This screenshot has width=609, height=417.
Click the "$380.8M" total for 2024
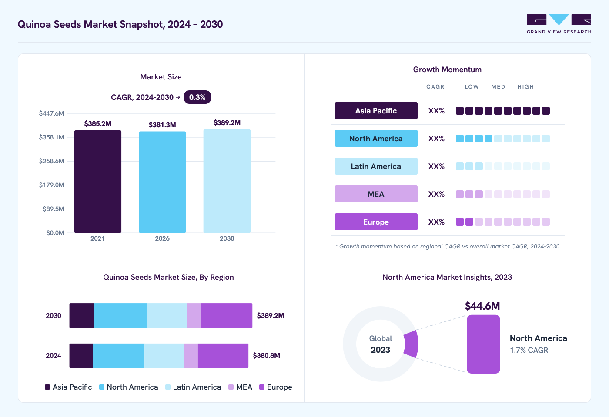click(267, 356)
